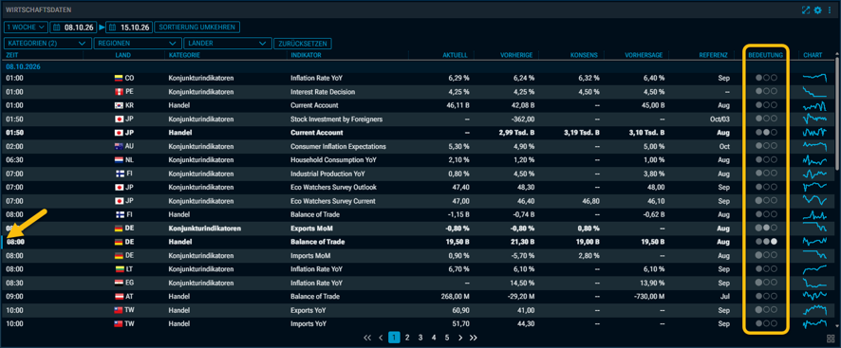Go to page 5
841x348 pixels.
[x=447, y=338]
